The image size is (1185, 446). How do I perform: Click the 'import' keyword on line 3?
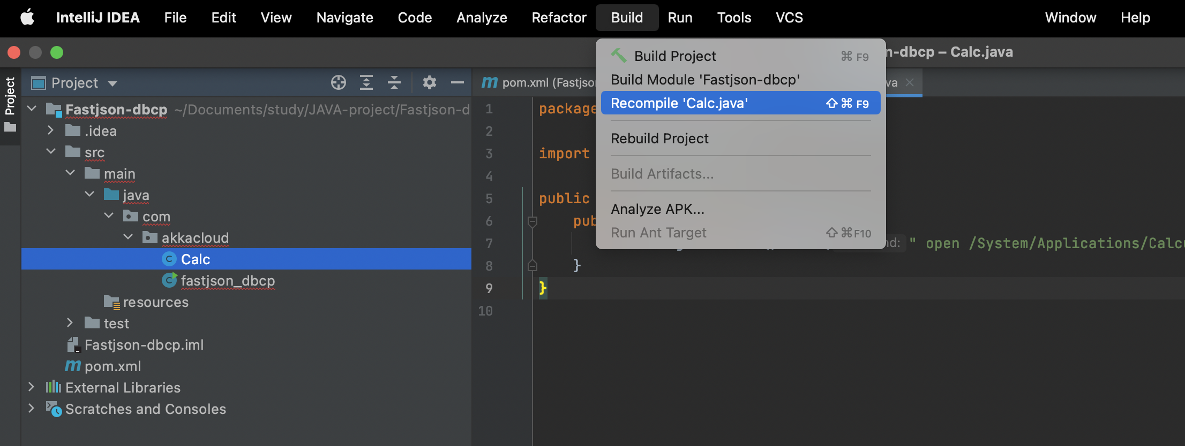[x=564, y=153]
